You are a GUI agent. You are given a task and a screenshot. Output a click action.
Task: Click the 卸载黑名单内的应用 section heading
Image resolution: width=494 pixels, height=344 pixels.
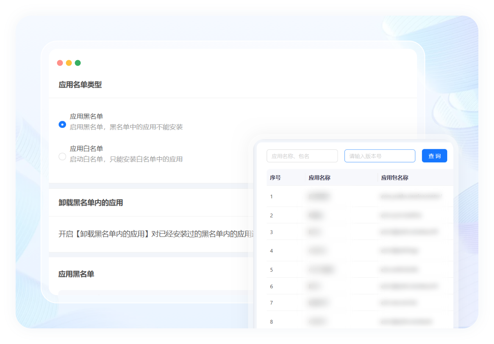(x=91, y=202)
